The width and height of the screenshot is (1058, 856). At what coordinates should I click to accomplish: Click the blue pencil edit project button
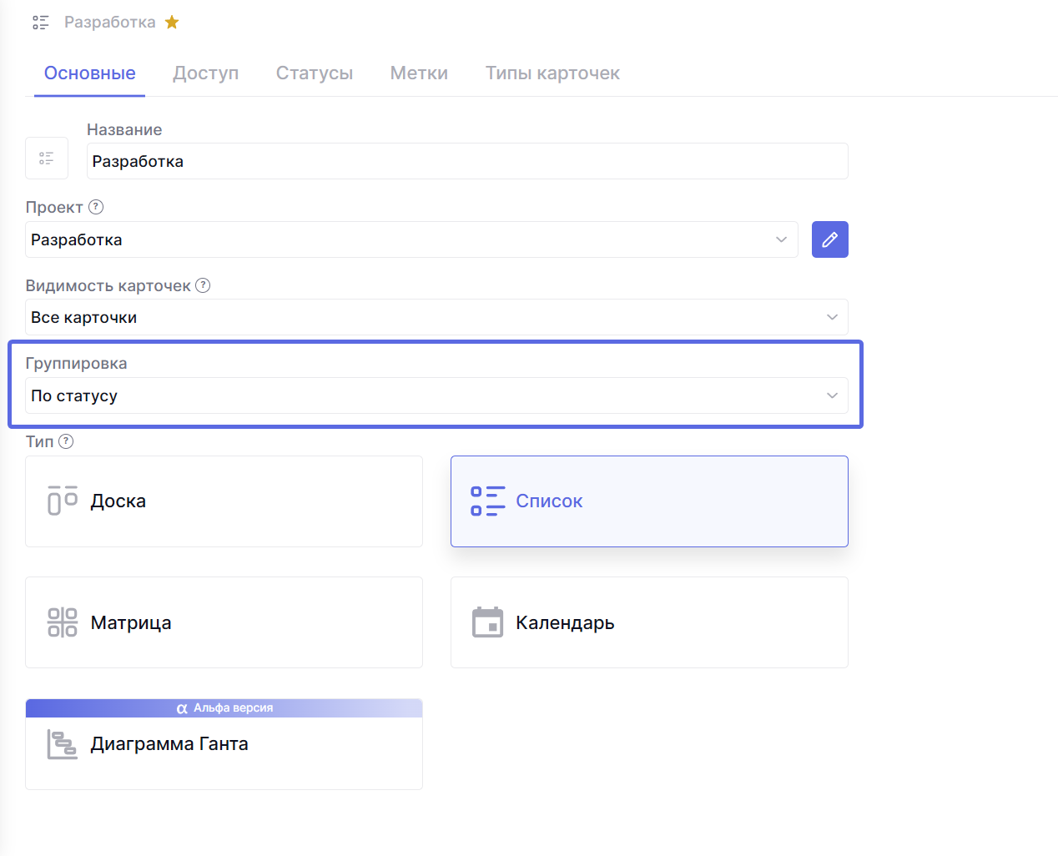(x=829, y=239)
